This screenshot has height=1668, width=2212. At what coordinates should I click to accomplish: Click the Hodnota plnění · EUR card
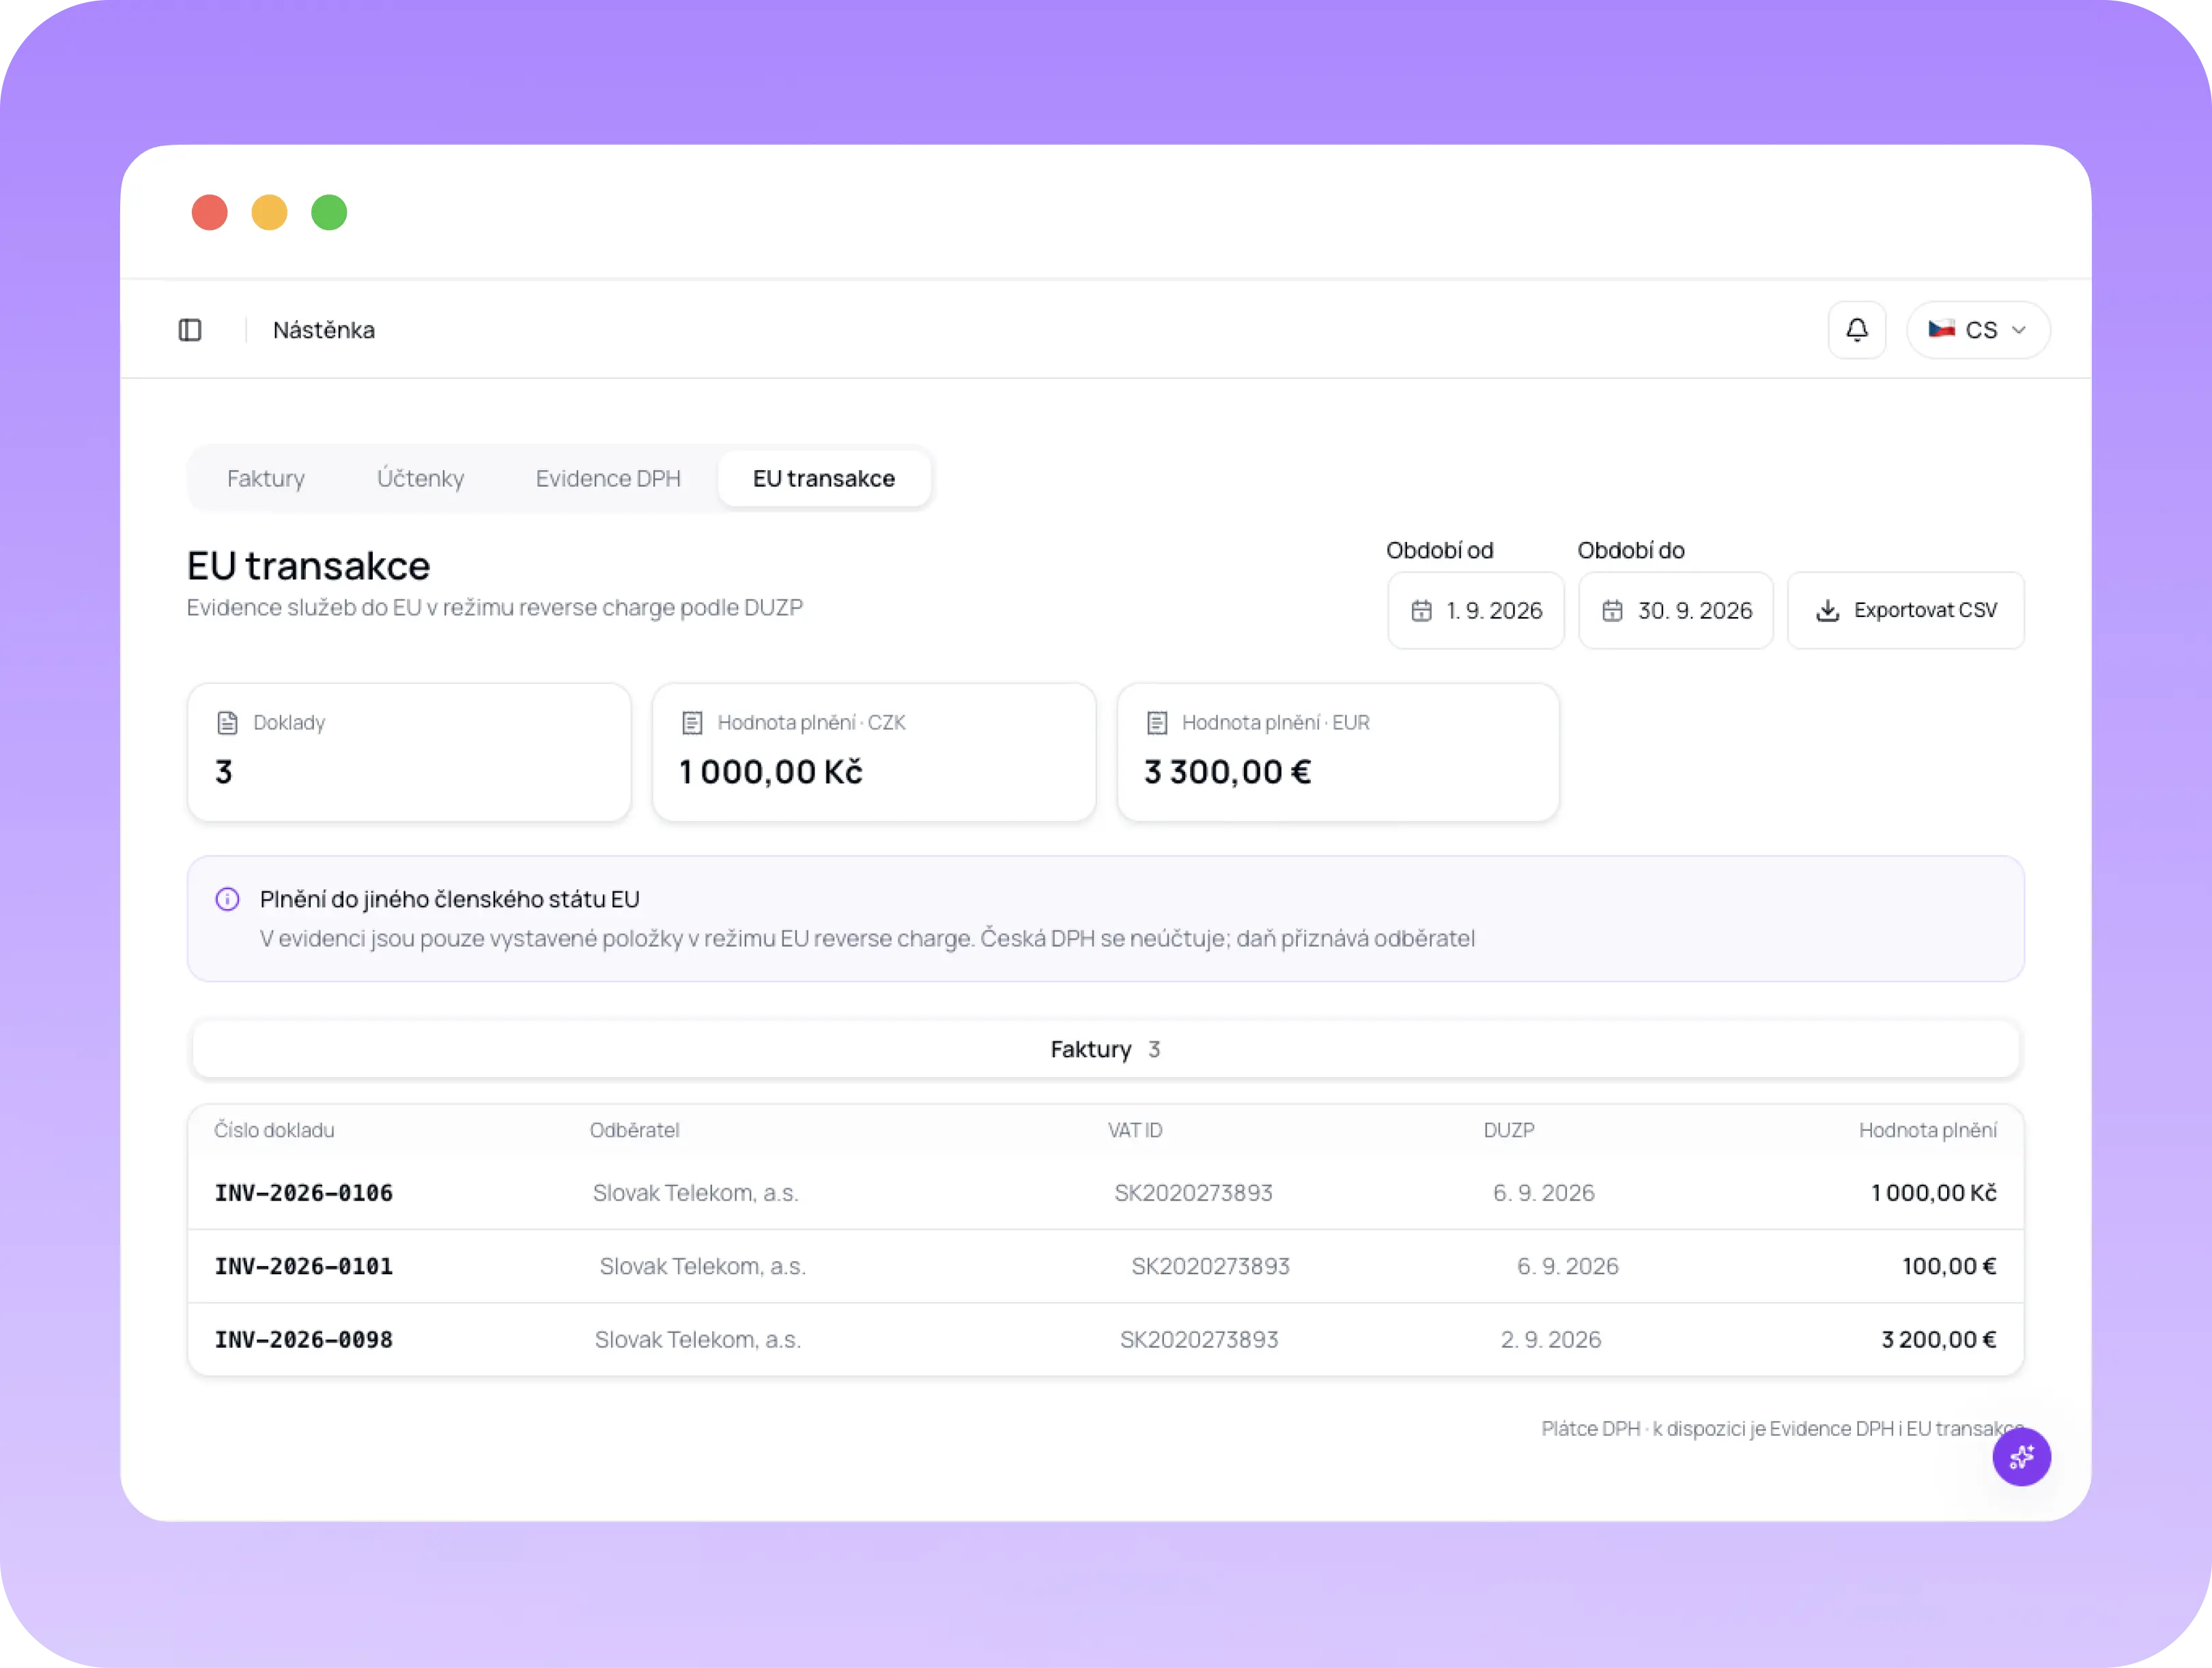click(1338, 753)
